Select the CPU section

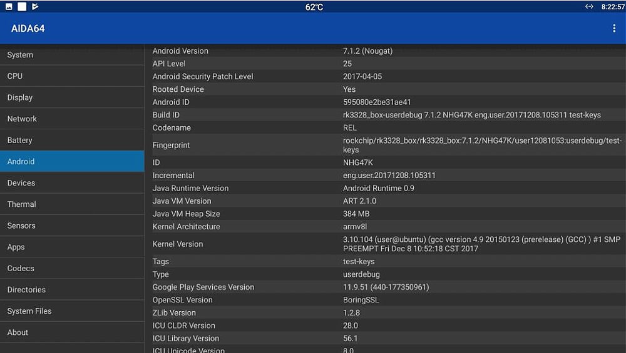click(x=72, y=76)
